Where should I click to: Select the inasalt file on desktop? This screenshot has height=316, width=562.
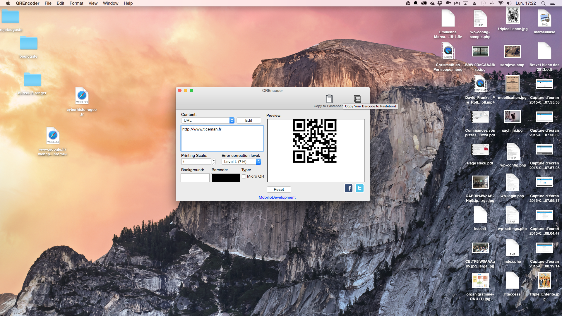(x=480, y=215)
